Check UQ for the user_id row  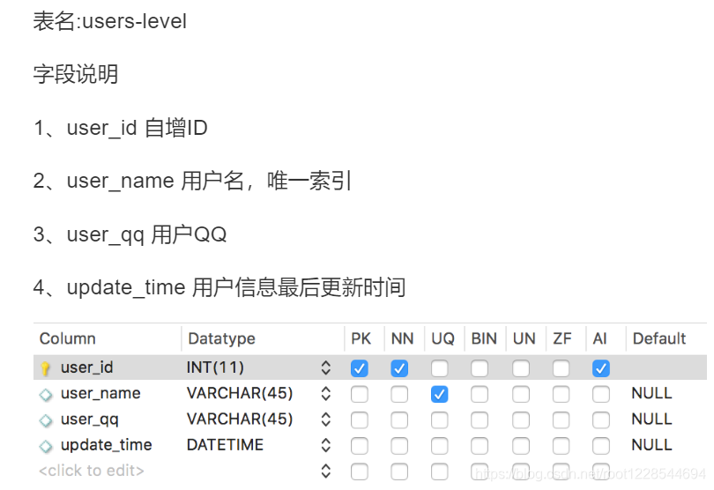coord(440,368)
